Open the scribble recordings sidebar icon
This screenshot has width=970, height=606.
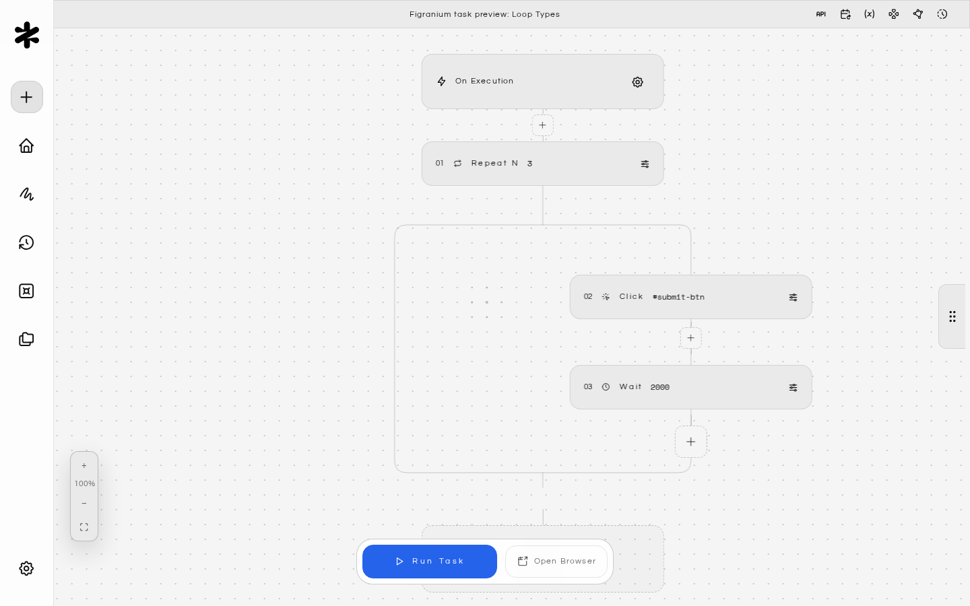tap(26, 194)
